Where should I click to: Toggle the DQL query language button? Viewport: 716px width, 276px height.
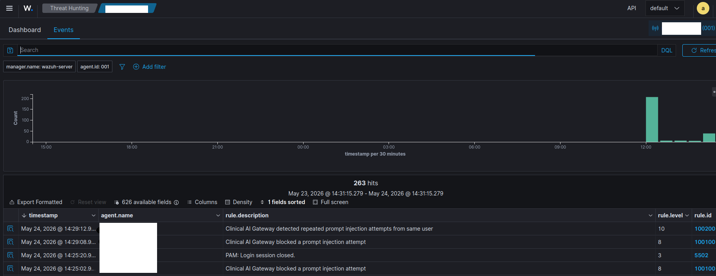point(667,50)
